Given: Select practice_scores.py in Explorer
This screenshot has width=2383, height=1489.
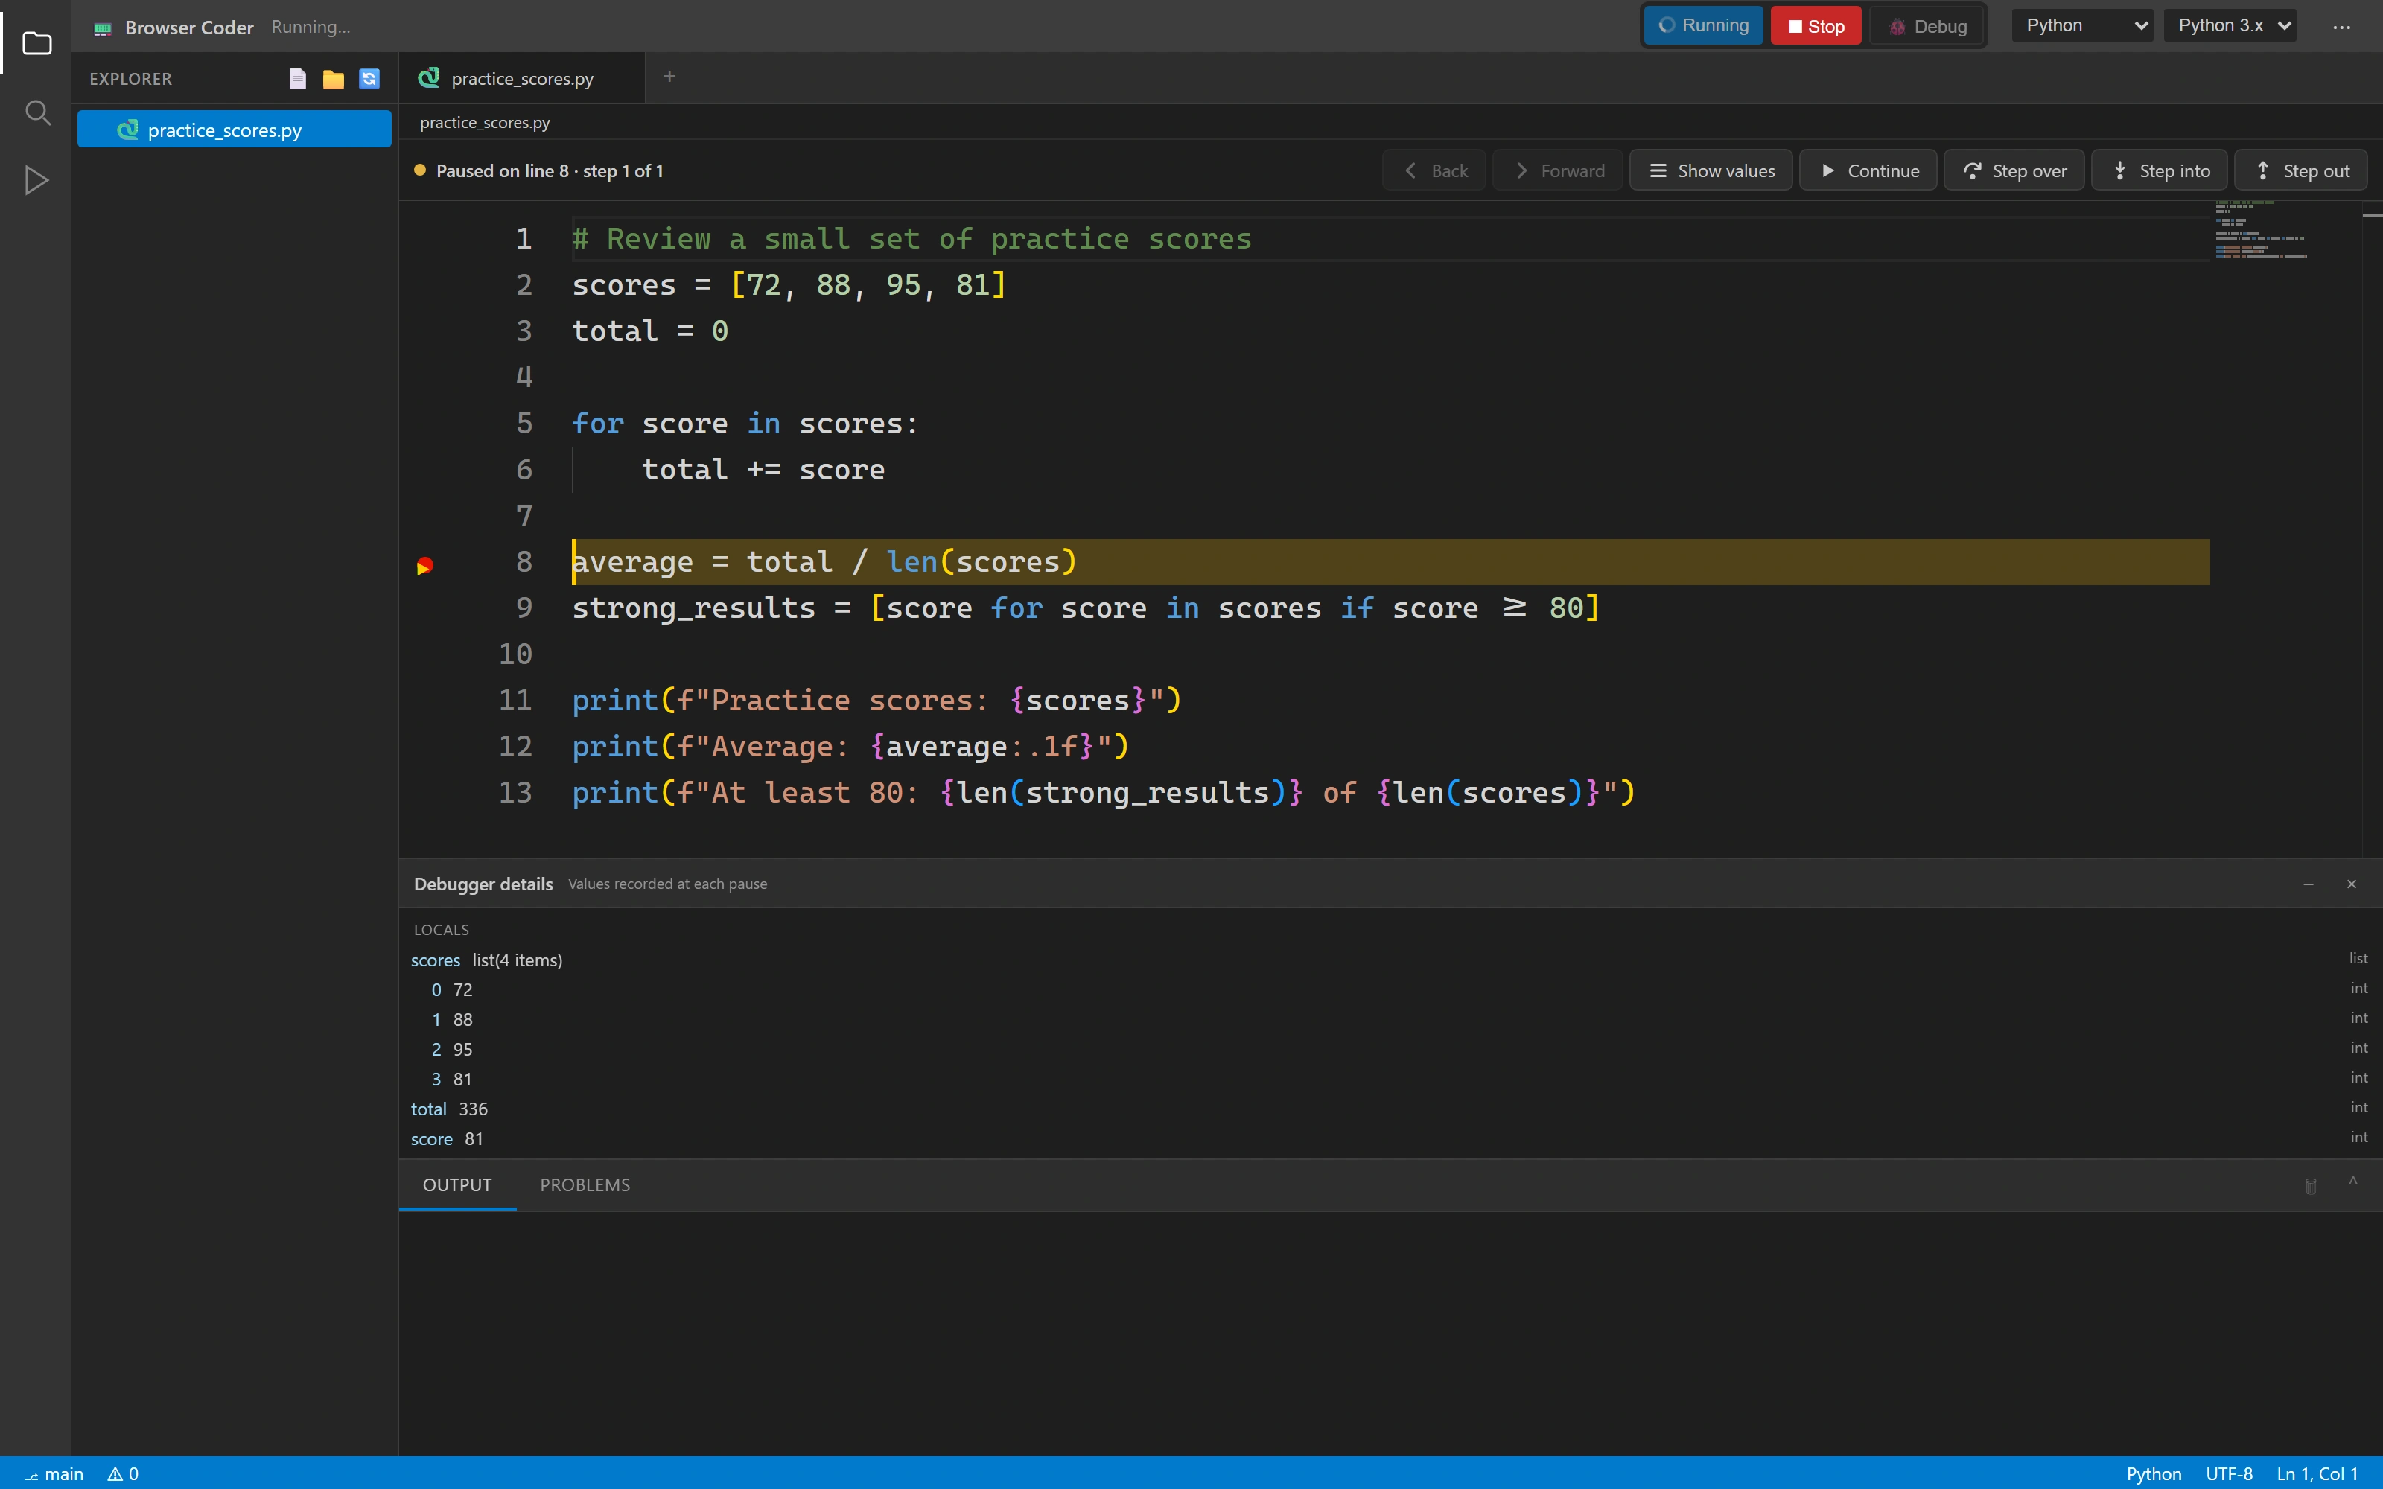Looking at the screenshot, I should [235, 130].
